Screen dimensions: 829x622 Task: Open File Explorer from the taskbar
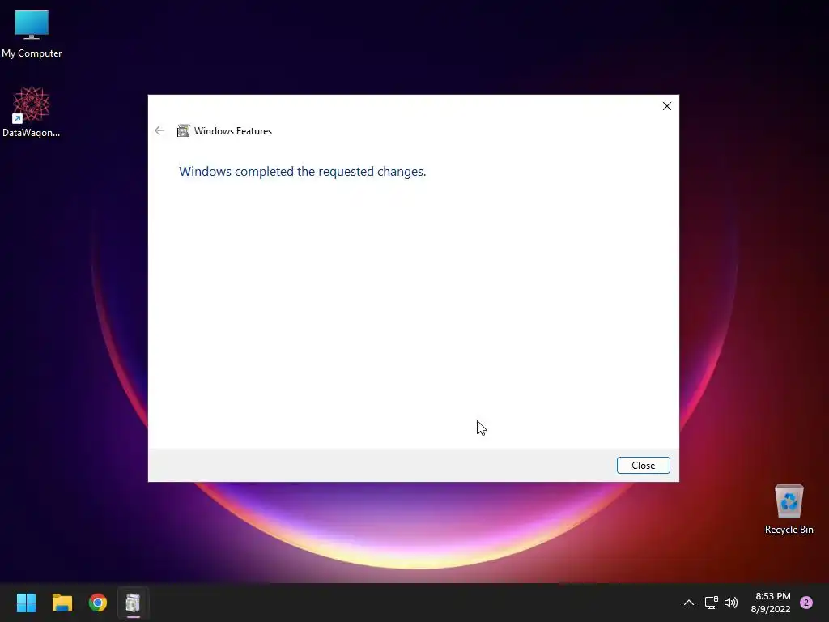click(x=62, y=603)
